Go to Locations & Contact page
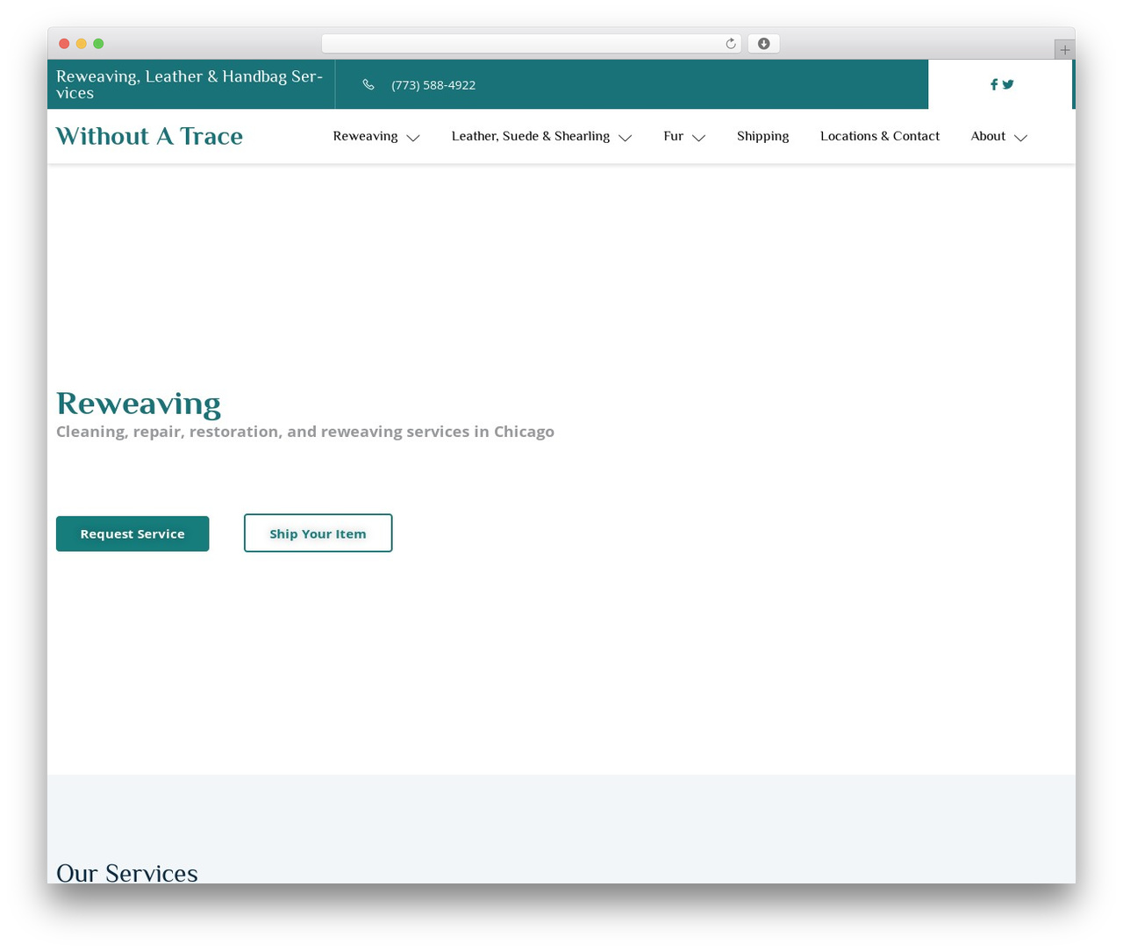Screen dimensions: 1123x951 coord(880,136)
